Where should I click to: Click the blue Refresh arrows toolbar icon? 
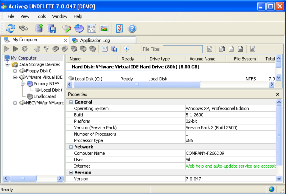[x=11, y=28]
